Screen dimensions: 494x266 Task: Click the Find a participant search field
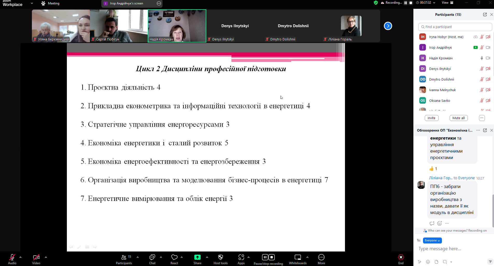click(x=455, y=27)
